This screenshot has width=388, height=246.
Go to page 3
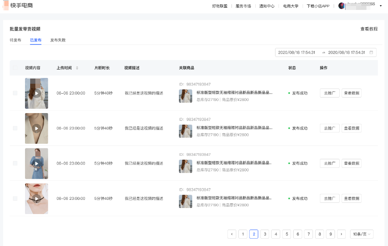[265, 234]
